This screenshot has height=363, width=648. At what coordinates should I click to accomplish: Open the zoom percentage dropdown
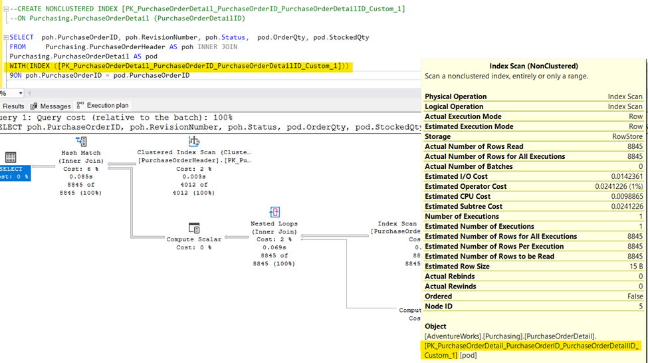click(21, 93)
